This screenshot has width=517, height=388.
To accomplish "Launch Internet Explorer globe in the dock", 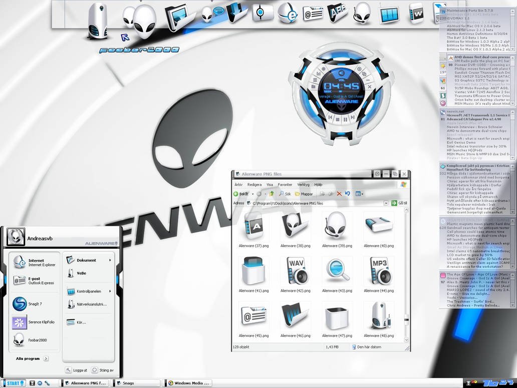I will click(287, 13).
